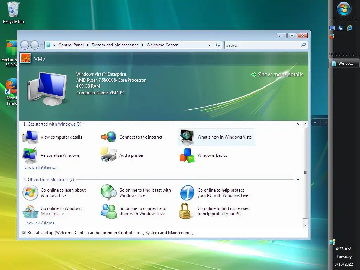Click the address bar location icon
360x270 pixels.
click(x=48, y=45)
